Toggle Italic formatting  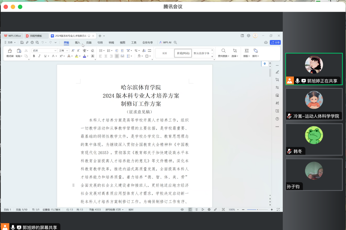pos(39,56)
